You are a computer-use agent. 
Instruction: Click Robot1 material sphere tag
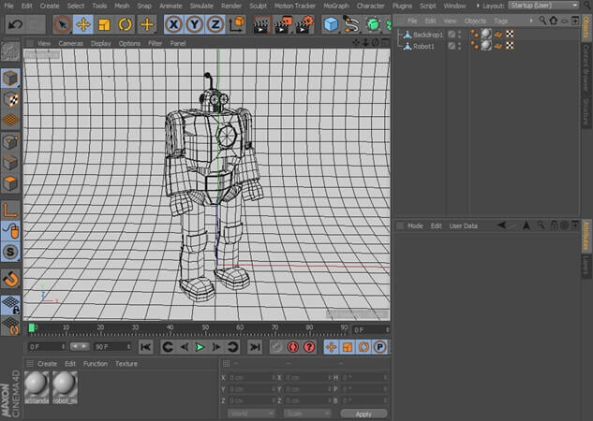coord(486,46)
